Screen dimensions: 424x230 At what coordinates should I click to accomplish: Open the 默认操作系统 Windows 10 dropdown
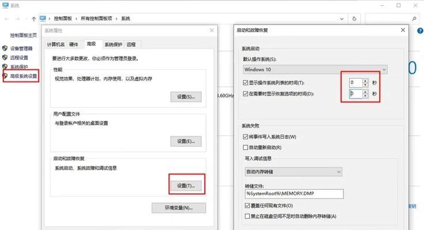click(315, 70)
